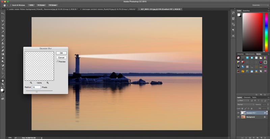The width and height of the screenshot is (270, 139).
Task: Select the Horizontal Type tool
Action: click(3, 69)
